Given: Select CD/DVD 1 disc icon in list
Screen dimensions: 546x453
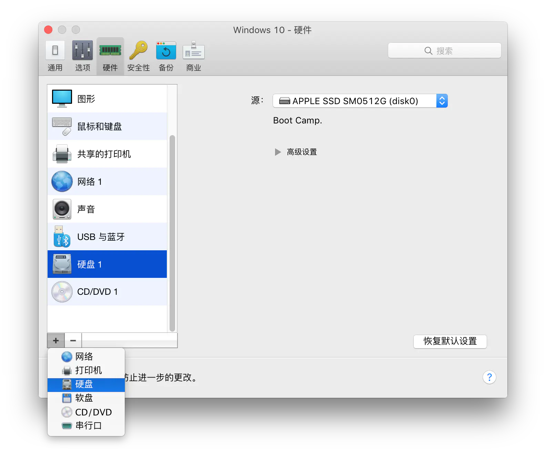Looking at the screenshot, I should pyautogui.click(x=62, y=292).
